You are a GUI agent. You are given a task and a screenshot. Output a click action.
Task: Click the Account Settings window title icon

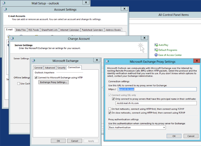point(5,9)
